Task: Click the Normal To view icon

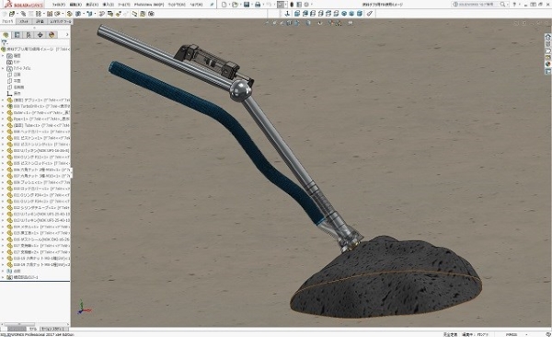Action: (287, 14)
